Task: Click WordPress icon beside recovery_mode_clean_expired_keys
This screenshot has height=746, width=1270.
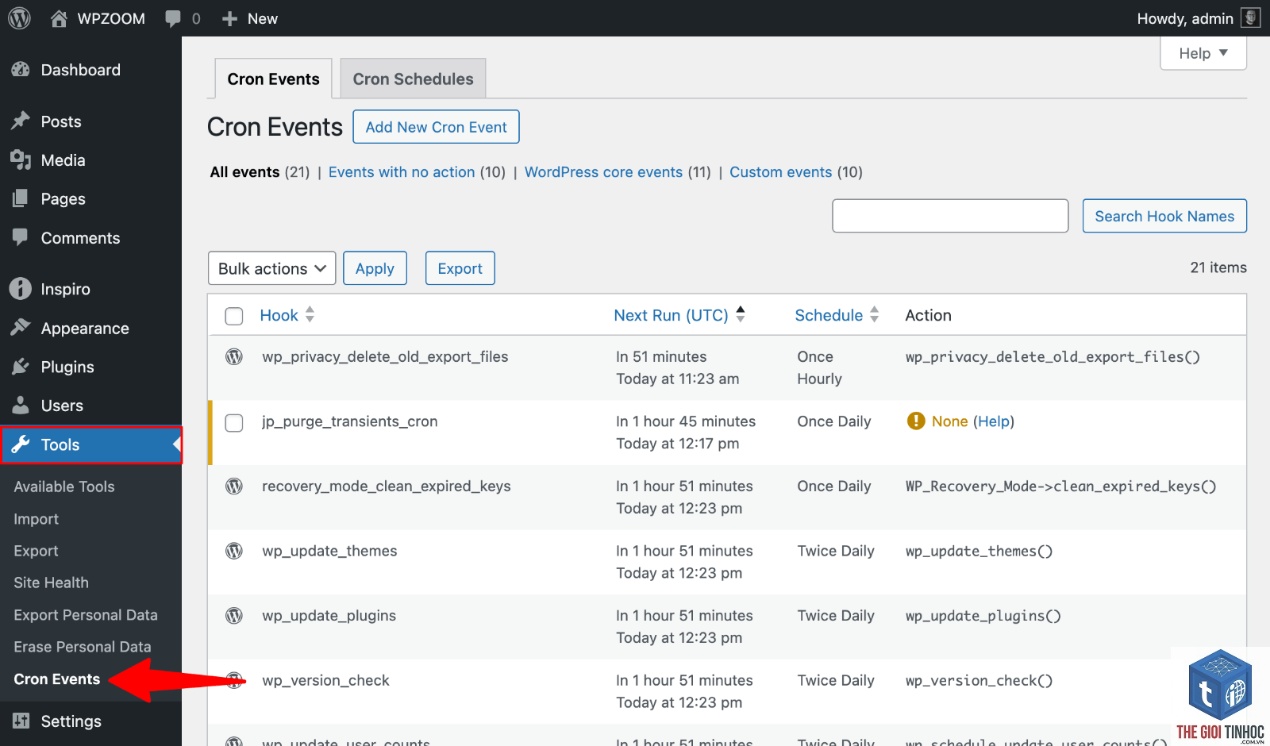Action: pyautogui.click(x=234, y=486)
